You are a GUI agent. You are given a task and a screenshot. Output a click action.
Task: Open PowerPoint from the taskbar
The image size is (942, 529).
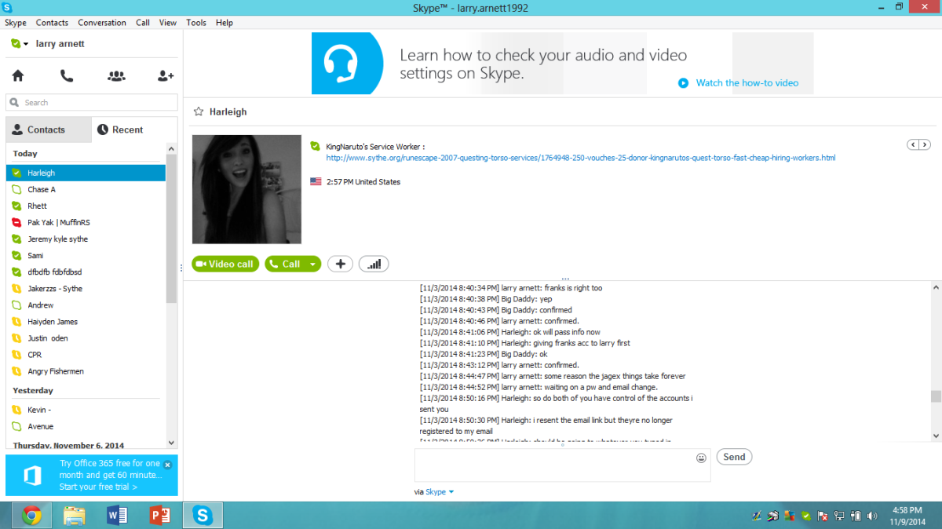[159, 515]
